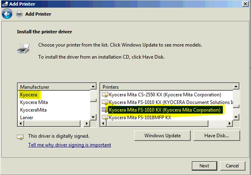Click Printers list right scroll arrow
This screenshot has width=251, height=175.
[230, 124]
